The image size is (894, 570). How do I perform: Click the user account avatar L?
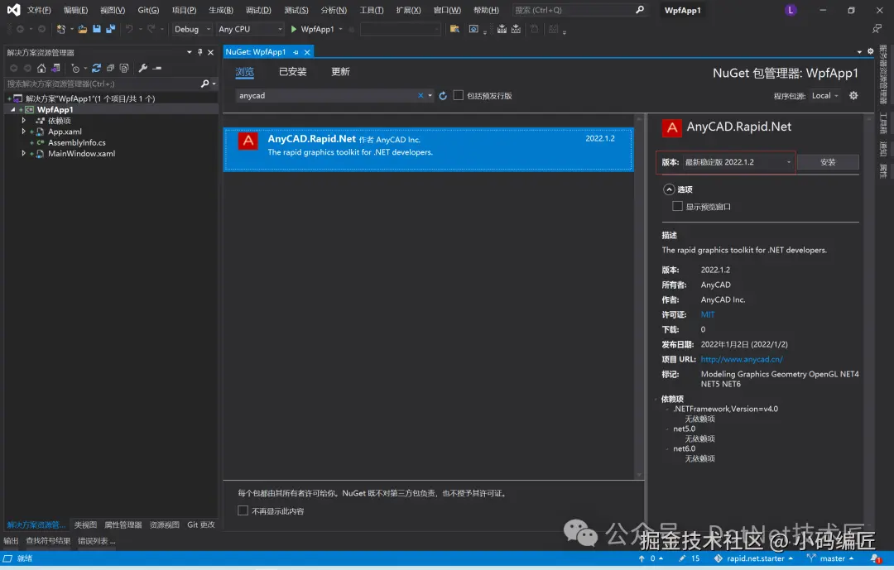point(791,10)
